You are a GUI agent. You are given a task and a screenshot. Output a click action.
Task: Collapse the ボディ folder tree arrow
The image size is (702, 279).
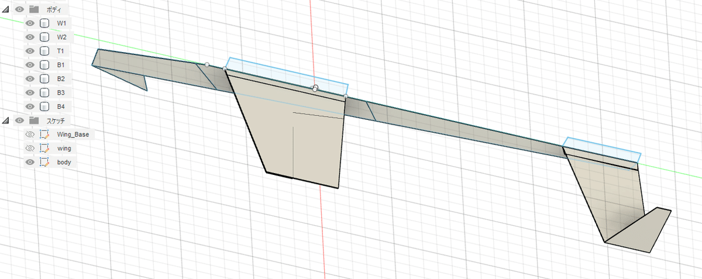(5, 9)
